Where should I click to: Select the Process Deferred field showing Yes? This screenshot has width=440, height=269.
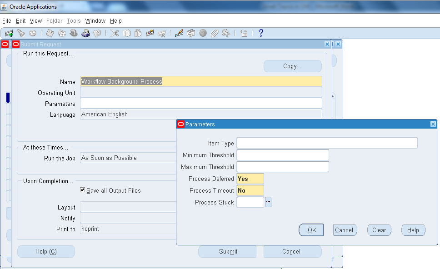(250, 179)
